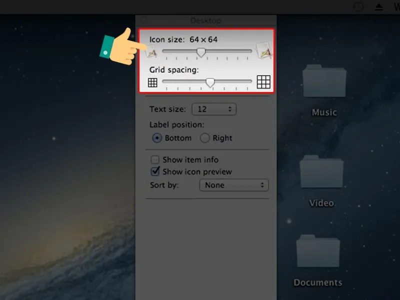400x300 pixels.
Task: Click the stepper arrows on the Text size field
Action: tap(229, 109)
